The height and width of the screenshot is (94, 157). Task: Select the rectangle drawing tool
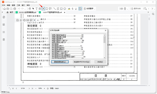(x=61, y=9)
